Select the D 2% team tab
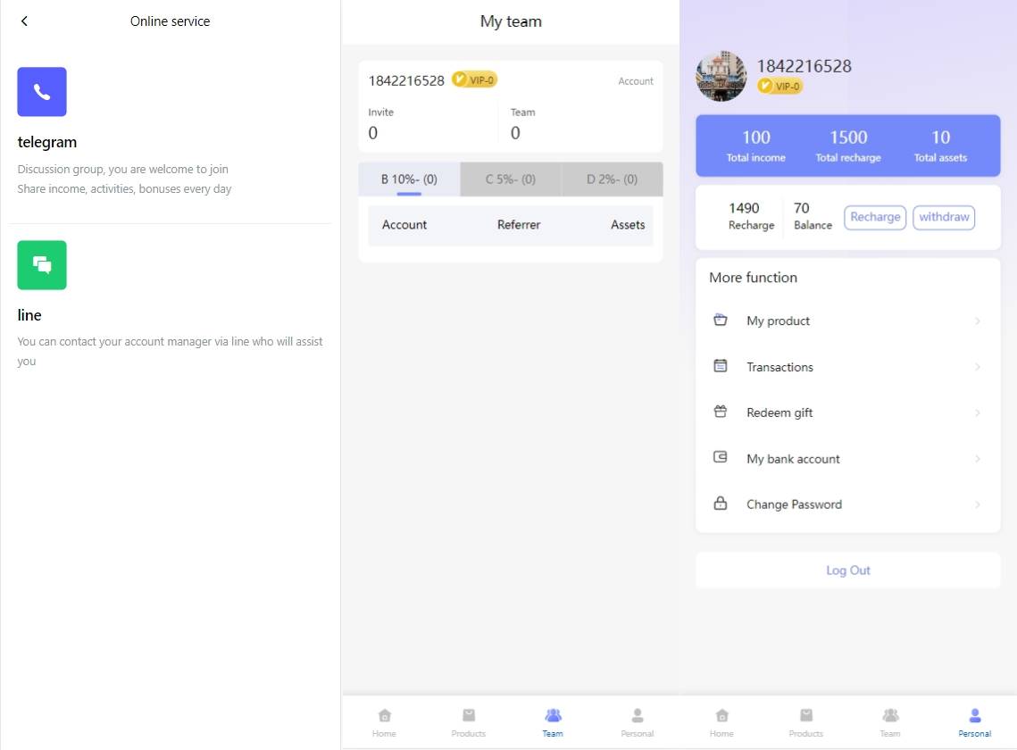This screenshot has width=1017, height=750. 612,179
